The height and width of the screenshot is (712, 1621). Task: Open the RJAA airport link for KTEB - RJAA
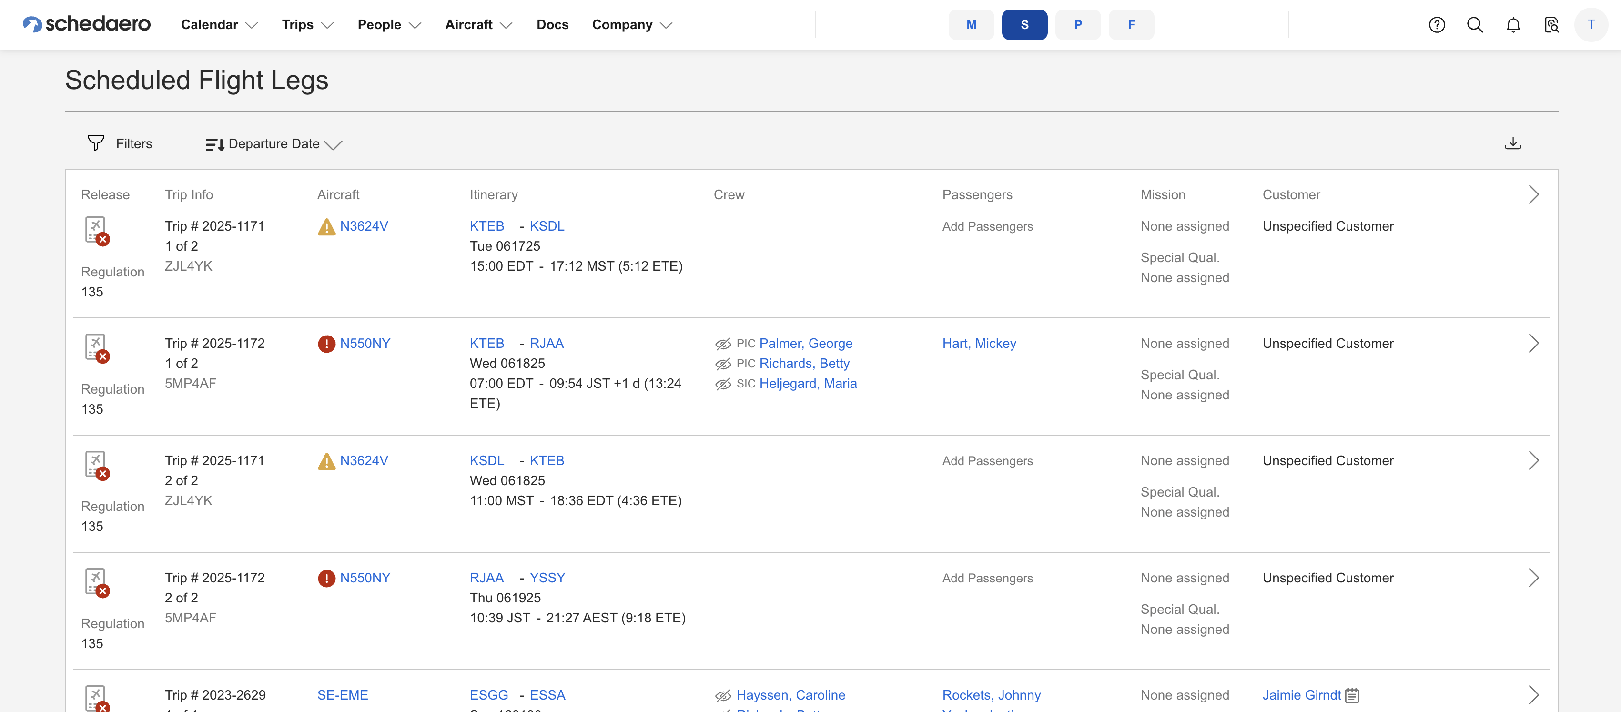pyautogui.click(x=546, y=343)
